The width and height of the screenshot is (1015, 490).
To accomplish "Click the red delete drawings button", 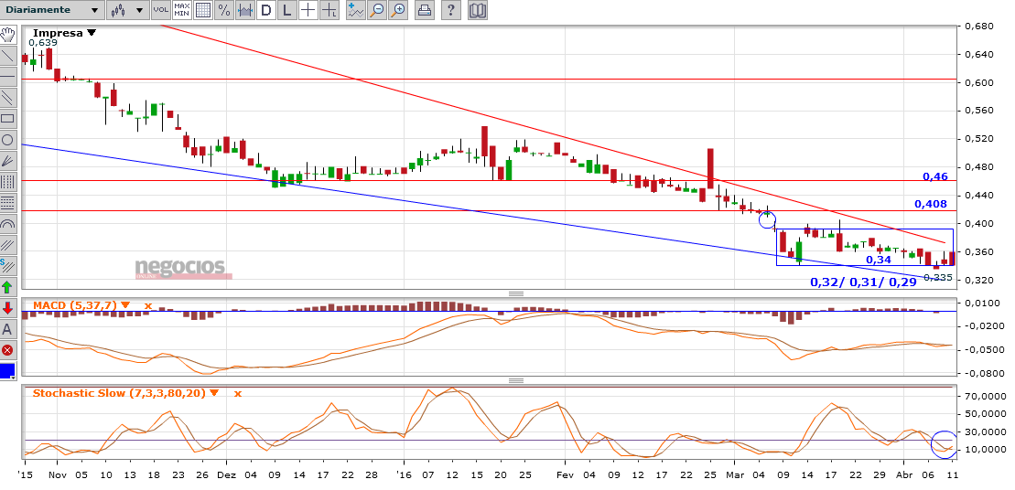I will click(7, 350).
